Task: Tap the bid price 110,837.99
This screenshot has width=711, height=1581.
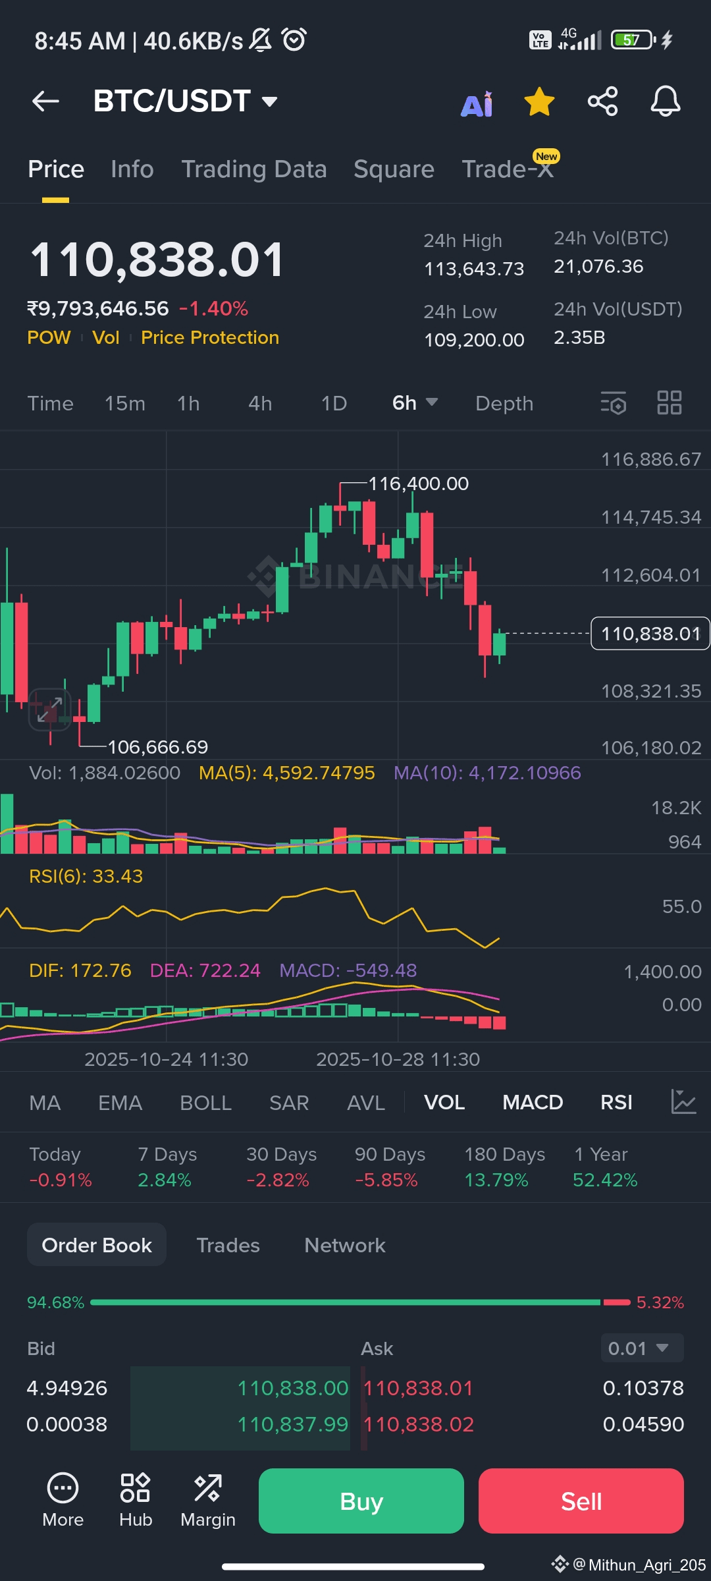Action: pos(292,1424)
